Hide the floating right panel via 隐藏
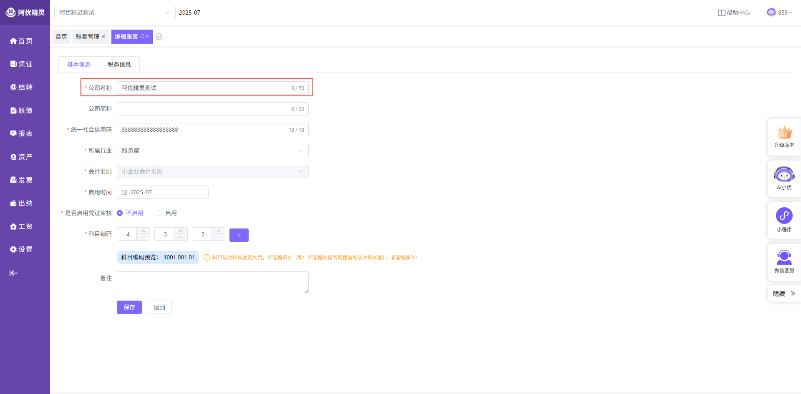Image resolution: width=801 pixels, height=394 pixels. [x=784, y=294]
